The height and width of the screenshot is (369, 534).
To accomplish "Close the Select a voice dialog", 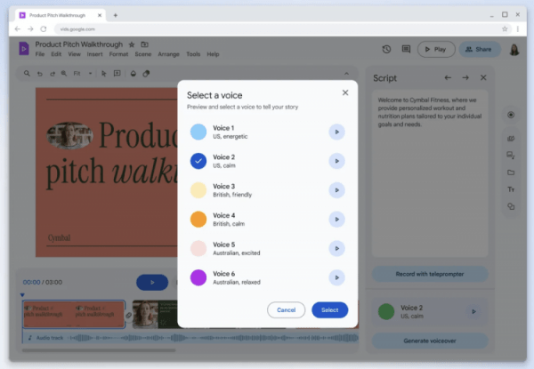I will 345,92.
